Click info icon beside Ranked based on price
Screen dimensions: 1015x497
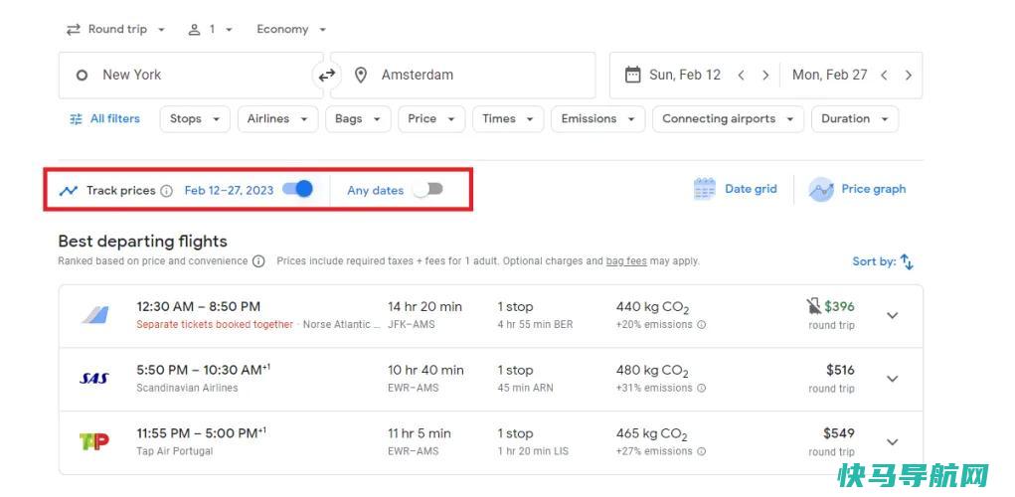pos(258,261)
